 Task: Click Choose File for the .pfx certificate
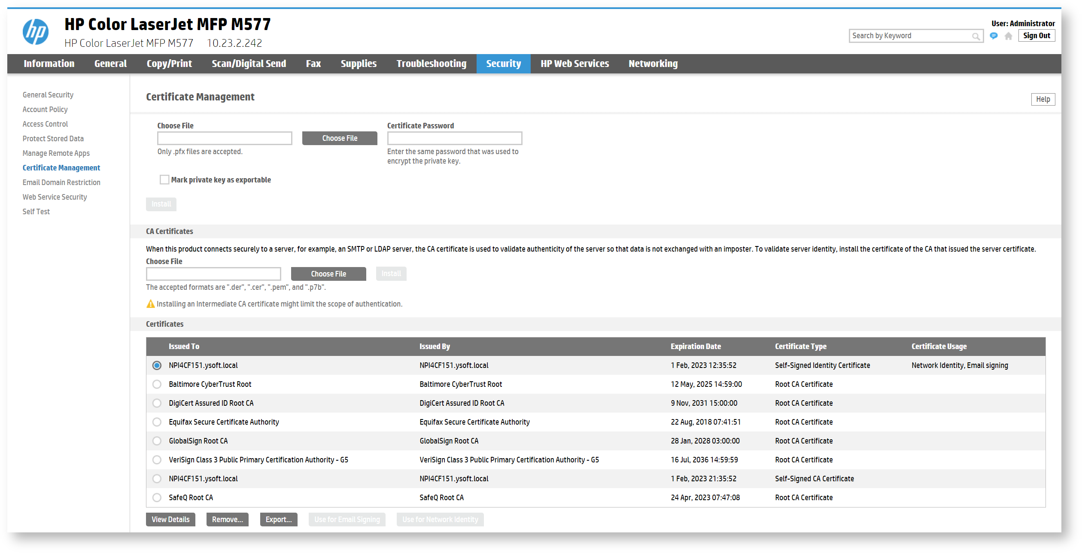click(x=340, y=138)
